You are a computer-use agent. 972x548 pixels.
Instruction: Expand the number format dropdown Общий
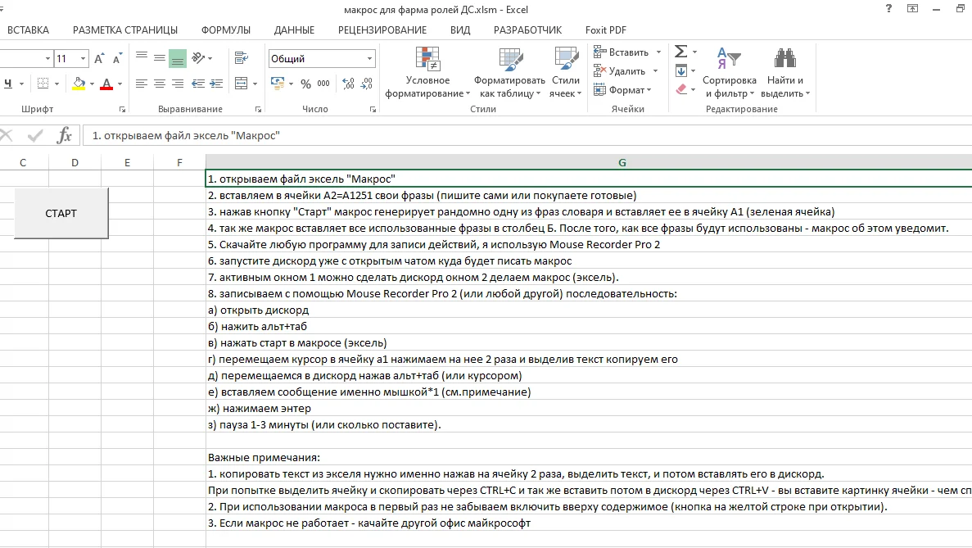pos(369,59)
